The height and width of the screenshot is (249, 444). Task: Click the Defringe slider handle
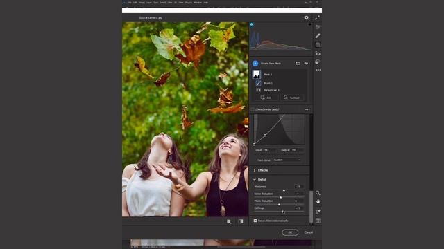[282, 212]
